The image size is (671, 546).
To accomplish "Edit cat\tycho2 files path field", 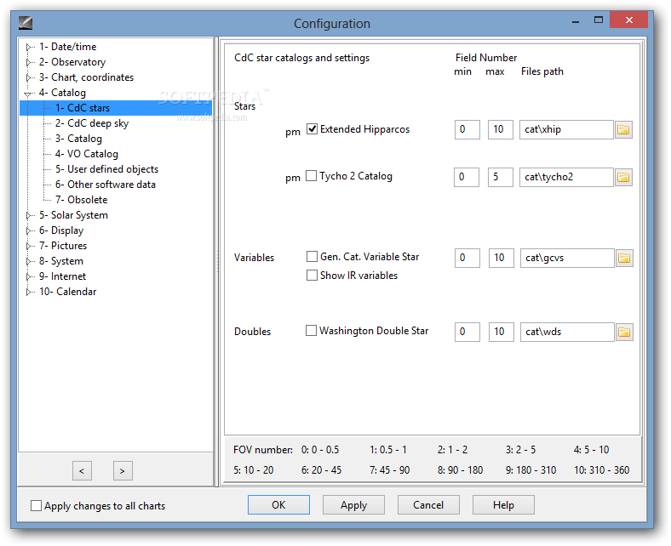I will [566, 177].
